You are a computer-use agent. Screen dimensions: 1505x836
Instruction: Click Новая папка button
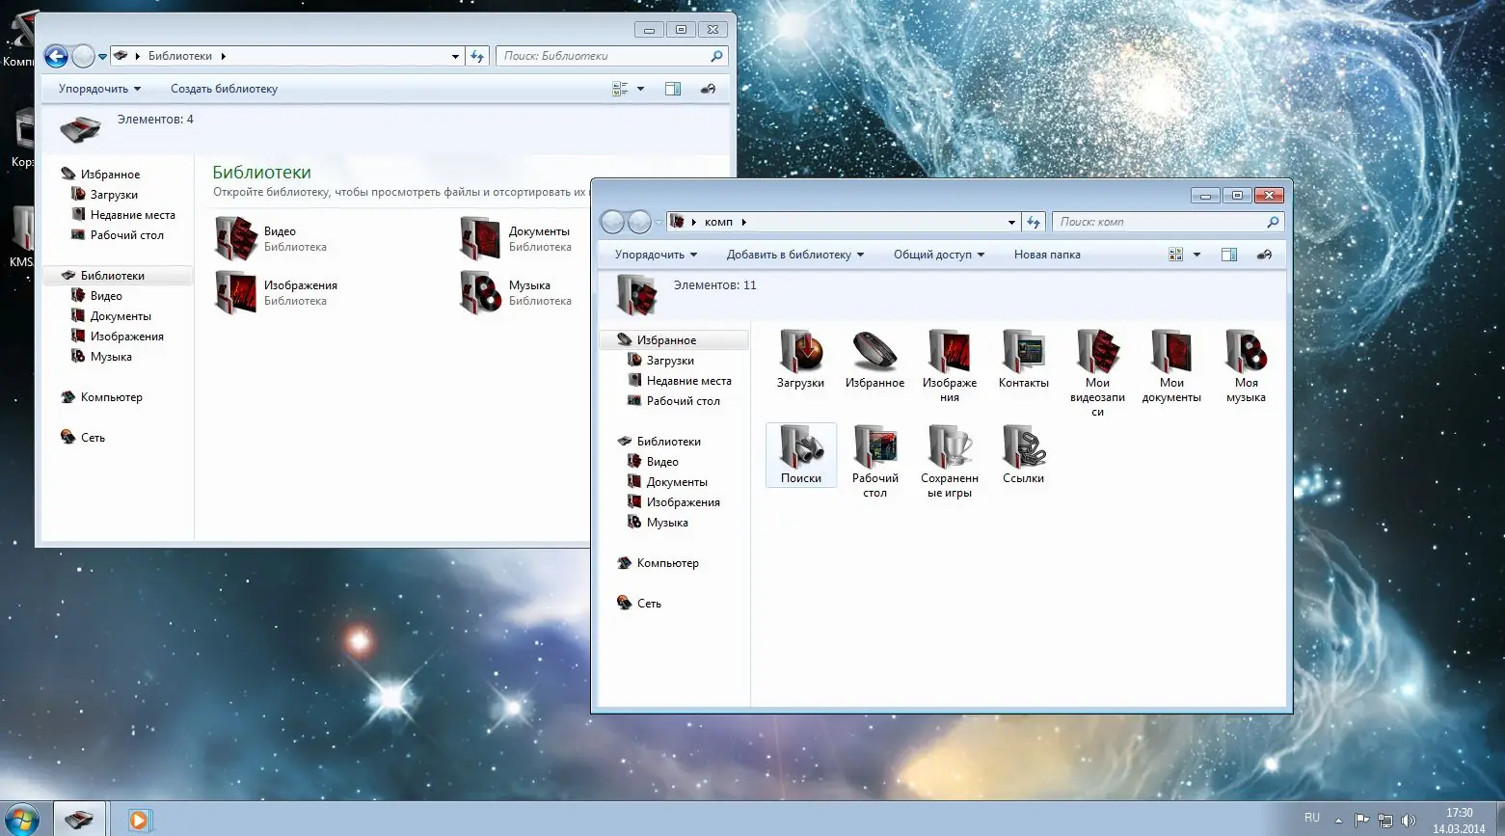[x=1047, y=255]
